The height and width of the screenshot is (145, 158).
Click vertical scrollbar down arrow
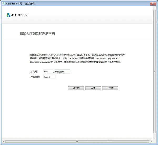point(155,138)
